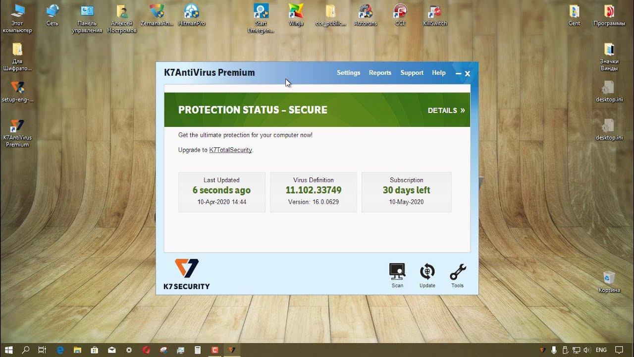Viewport: 634px width, 357px height.
Task: Open the Reports menu item
Action: point(380,73)
